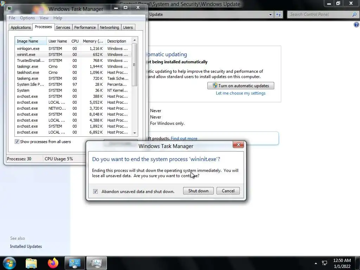The image size is (360, 270).
Task: Follow the Find out more link
Action: (x=184, y=139)
